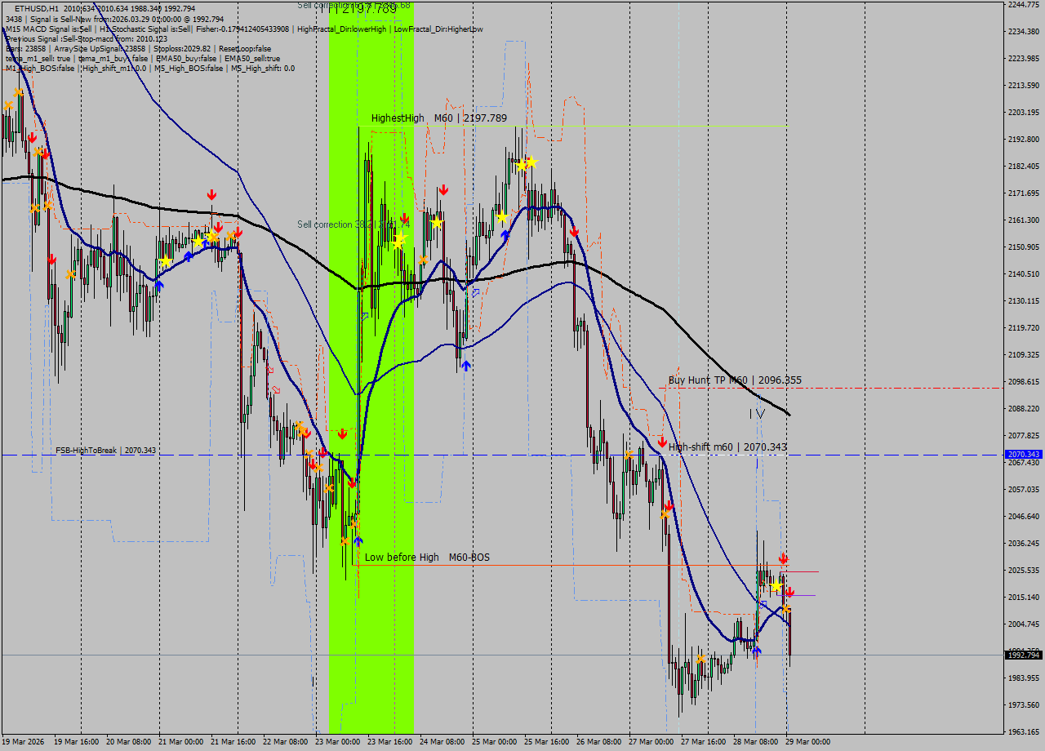Click the Low before High M60-BOS label
Screen dimensions: 1045x751
(427, 558)
